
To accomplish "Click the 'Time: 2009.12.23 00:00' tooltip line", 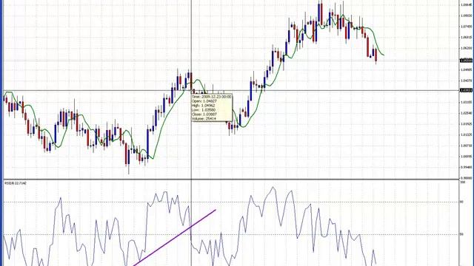I will point(212,97).
